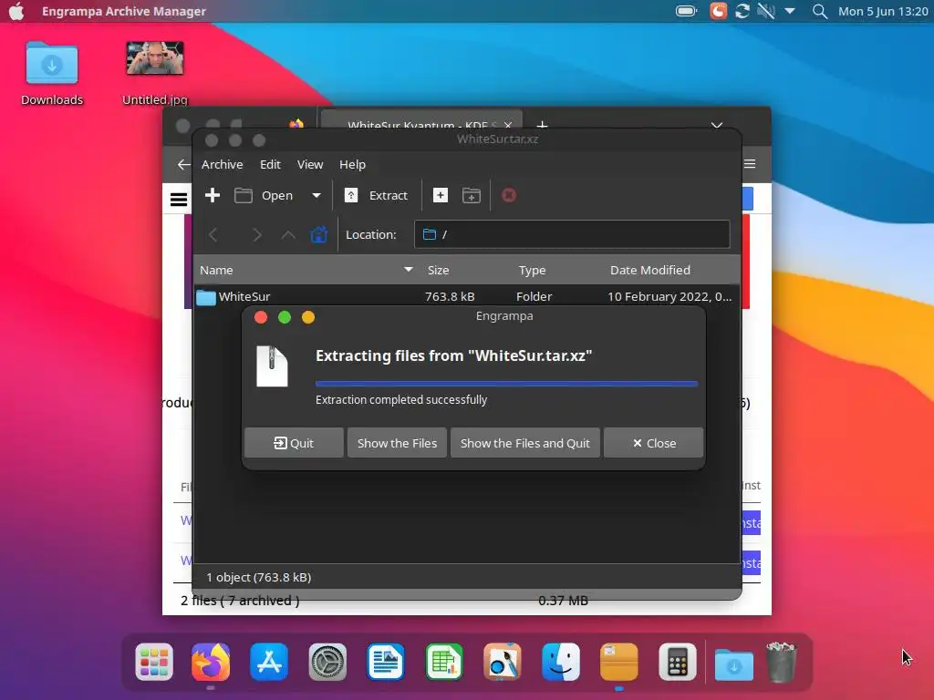The height and width of the screenshot is (700, 934).
Task: Click the yellow dot of Engrampa dialog
Action: (308, 317)
